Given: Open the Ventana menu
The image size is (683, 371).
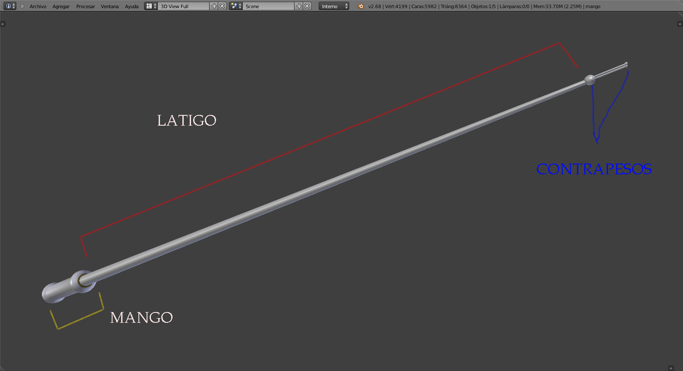Looking at the screenshot, I should 110,6.
